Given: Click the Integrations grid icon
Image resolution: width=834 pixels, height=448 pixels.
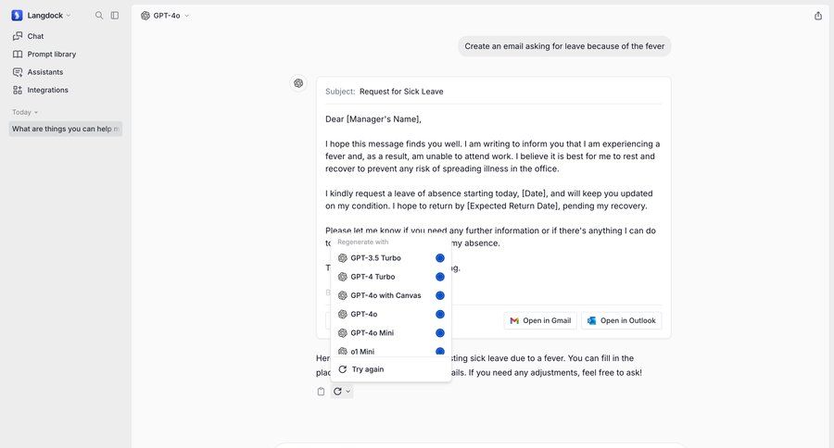Looking at the screenshot, I should [x=18, y=91].
